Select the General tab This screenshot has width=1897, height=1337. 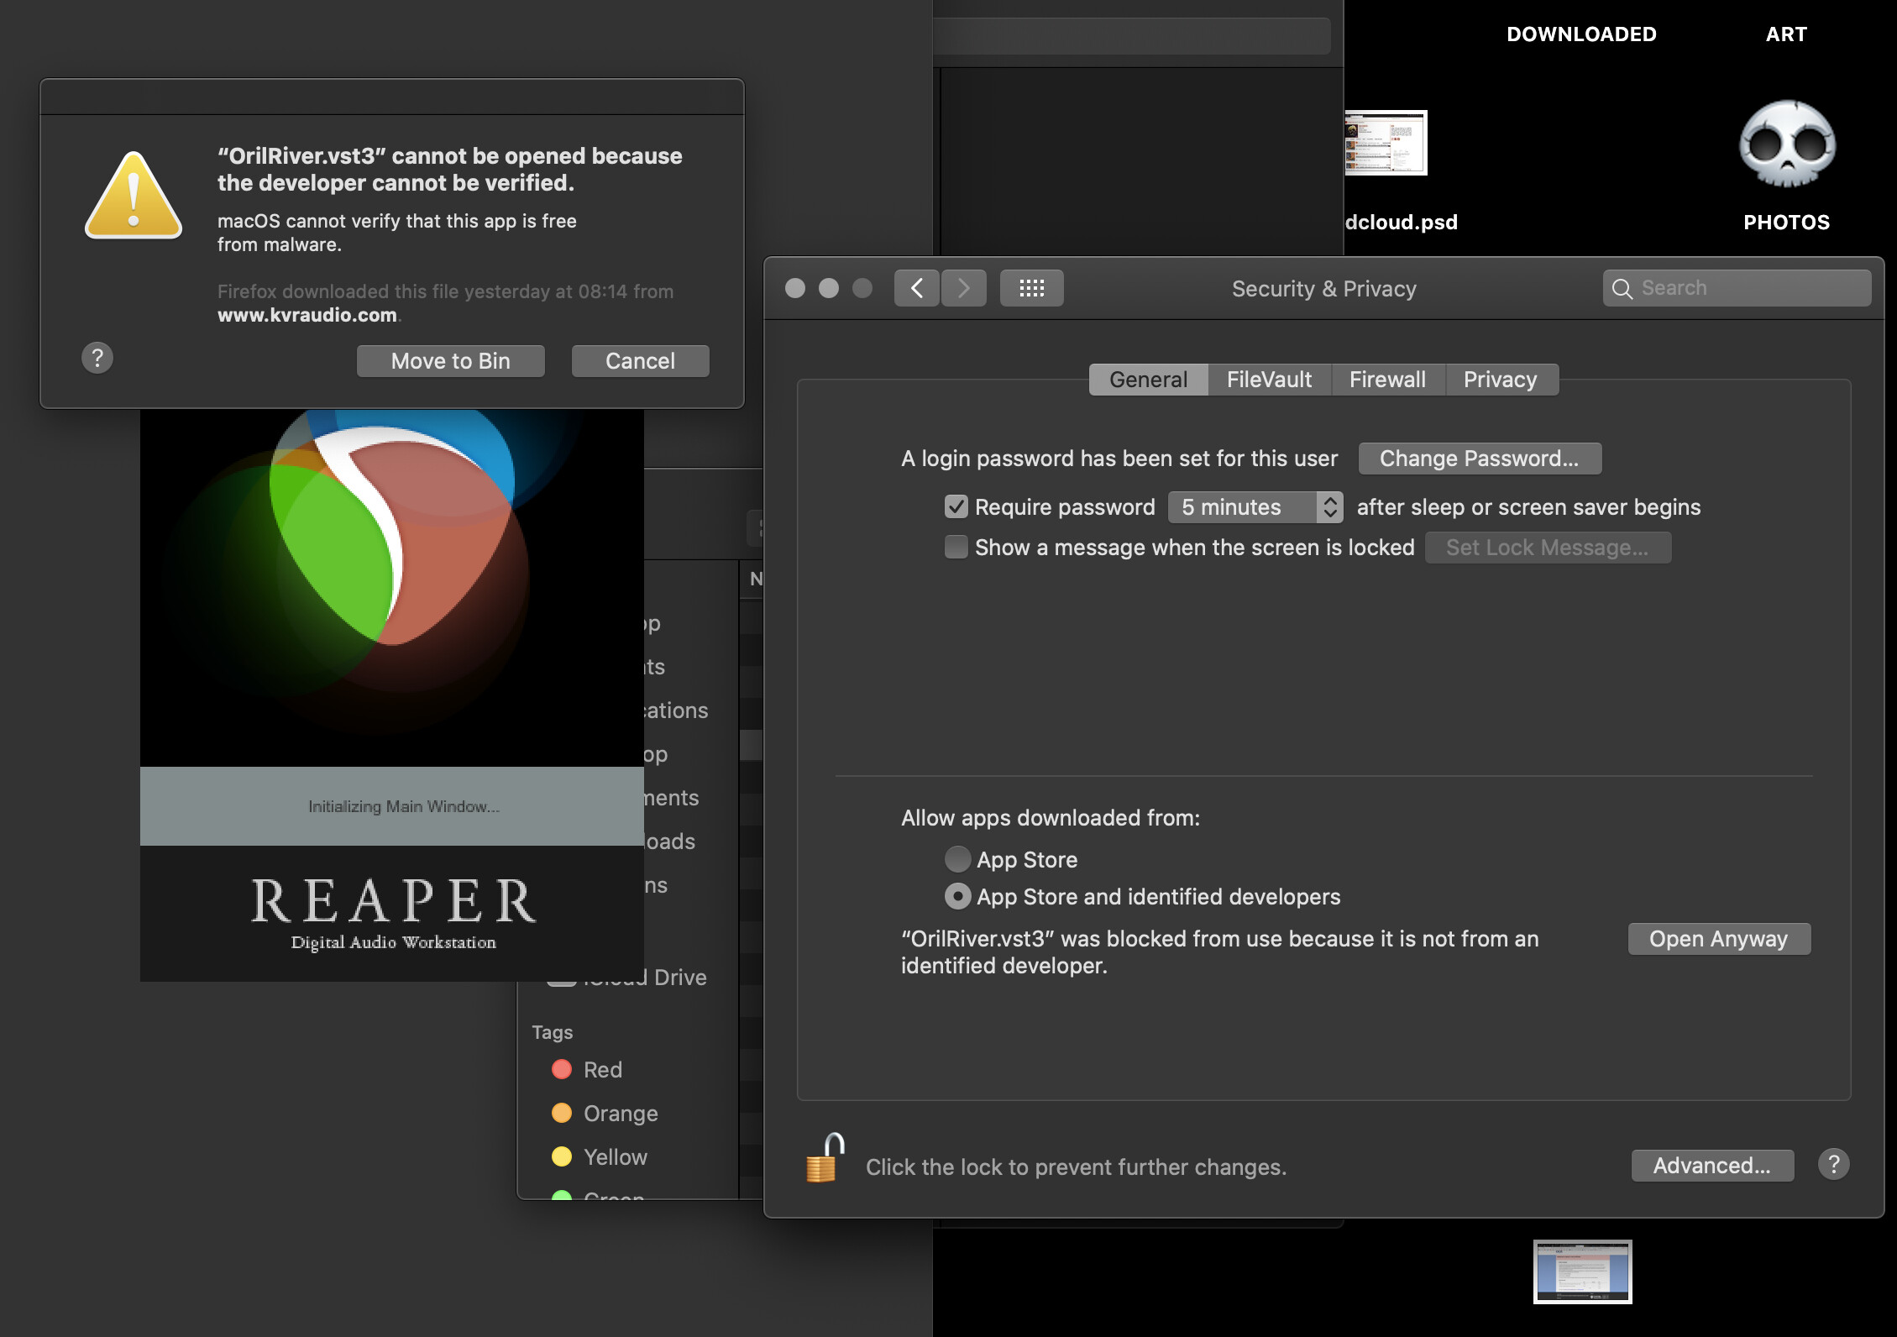pyautogui.click(x=1149, y=380)
